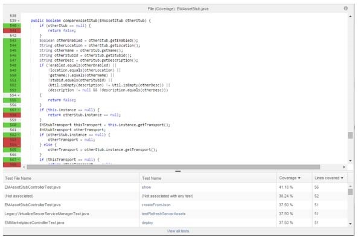Open the createFromJson test link
Viewport: 358px width, 237px height.
[156, 205]
